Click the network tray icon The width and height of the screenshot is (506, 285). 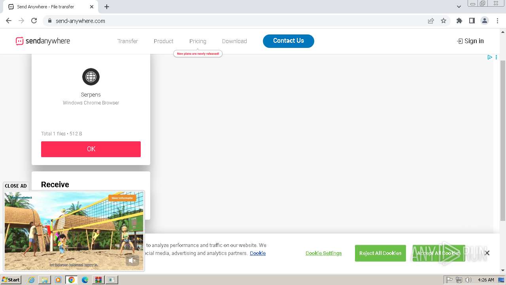click(459, 280)
